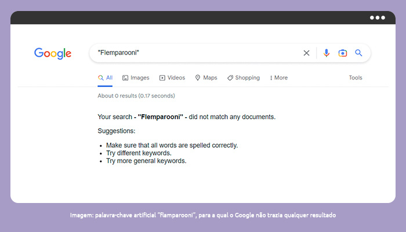Screen dimensions: 406x232
Task: Click the "Suggestions:" heading
Action: pos(116,131)
